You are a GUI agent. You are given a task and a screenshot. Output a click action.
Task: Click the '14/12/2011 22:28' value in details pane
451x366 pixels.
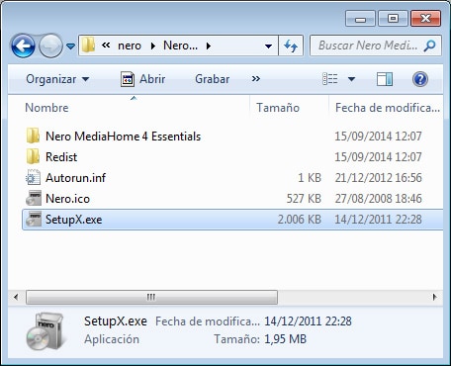click(308, 321)
